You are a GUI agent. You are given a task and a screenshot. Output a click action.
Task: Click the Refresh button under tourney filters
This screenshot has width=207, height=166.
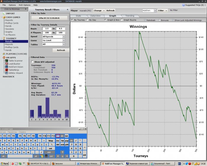pos(61,50)
